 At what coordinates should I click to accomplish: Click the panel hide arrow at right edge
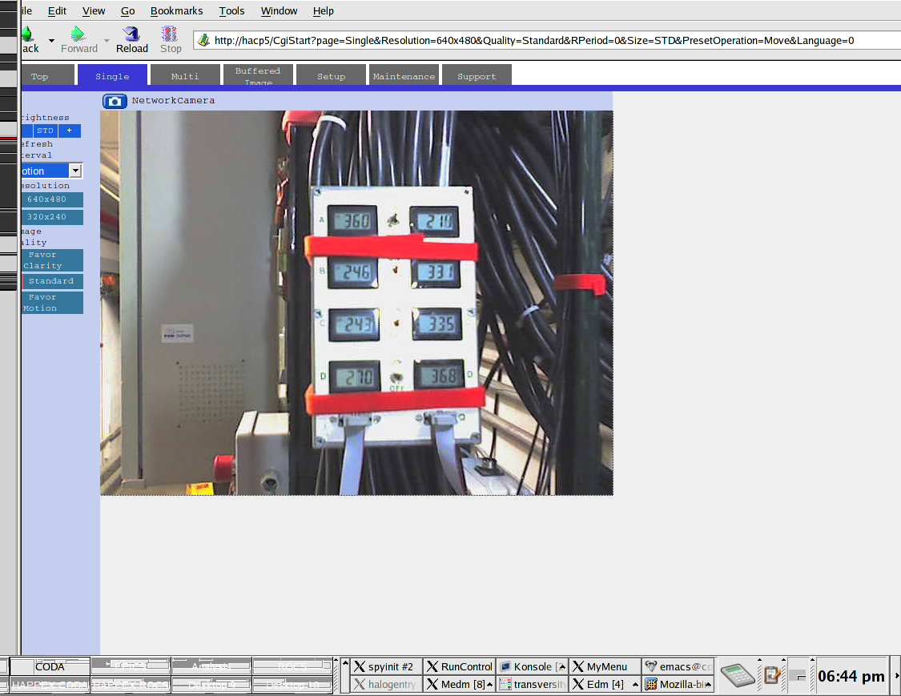(896, 676)
